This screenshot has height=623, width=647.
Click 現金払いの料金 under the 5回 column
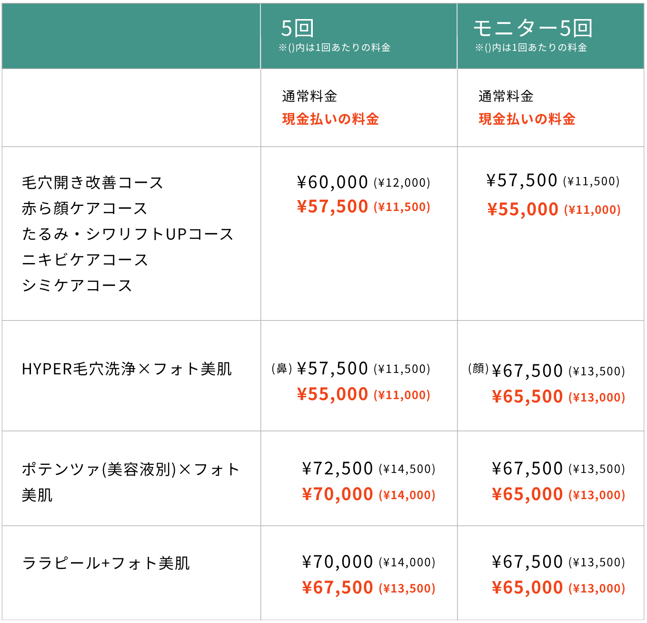(x=330, y=119)
